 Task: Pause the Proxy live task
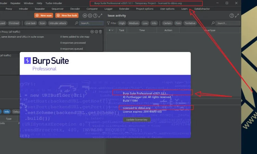tap(92, 32)
